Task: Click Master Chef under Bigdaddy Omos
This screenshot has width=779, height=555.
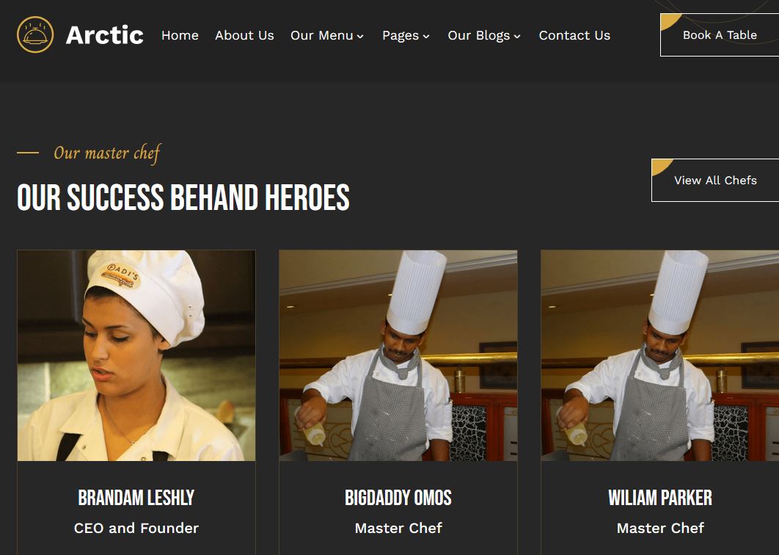Action: pyautogui.click(x=398, y=528)
